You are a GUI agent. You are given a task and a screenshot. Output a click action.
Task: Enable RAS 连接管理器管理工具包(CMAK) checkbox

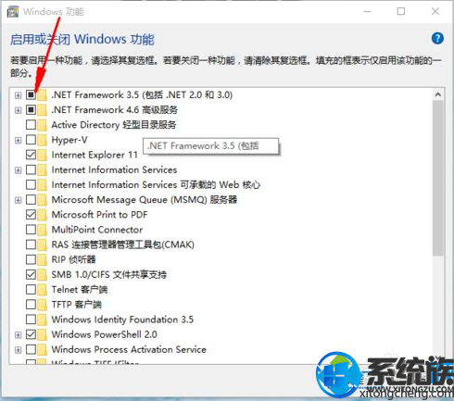tap(31, 244)
